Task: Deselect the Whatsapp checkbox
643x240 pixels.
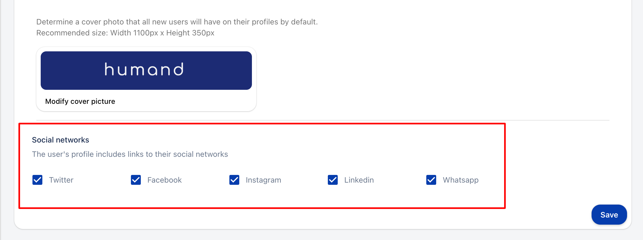Action: point(431,180)
